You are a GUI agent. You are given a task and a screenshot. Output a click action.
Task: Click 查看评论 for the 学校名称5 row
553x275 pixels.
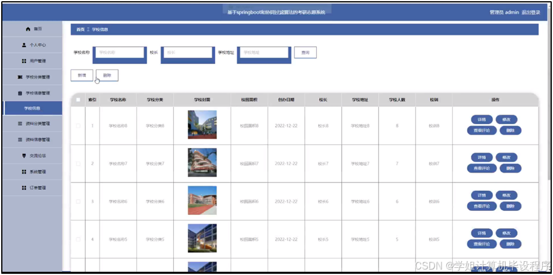pos(482,244)
